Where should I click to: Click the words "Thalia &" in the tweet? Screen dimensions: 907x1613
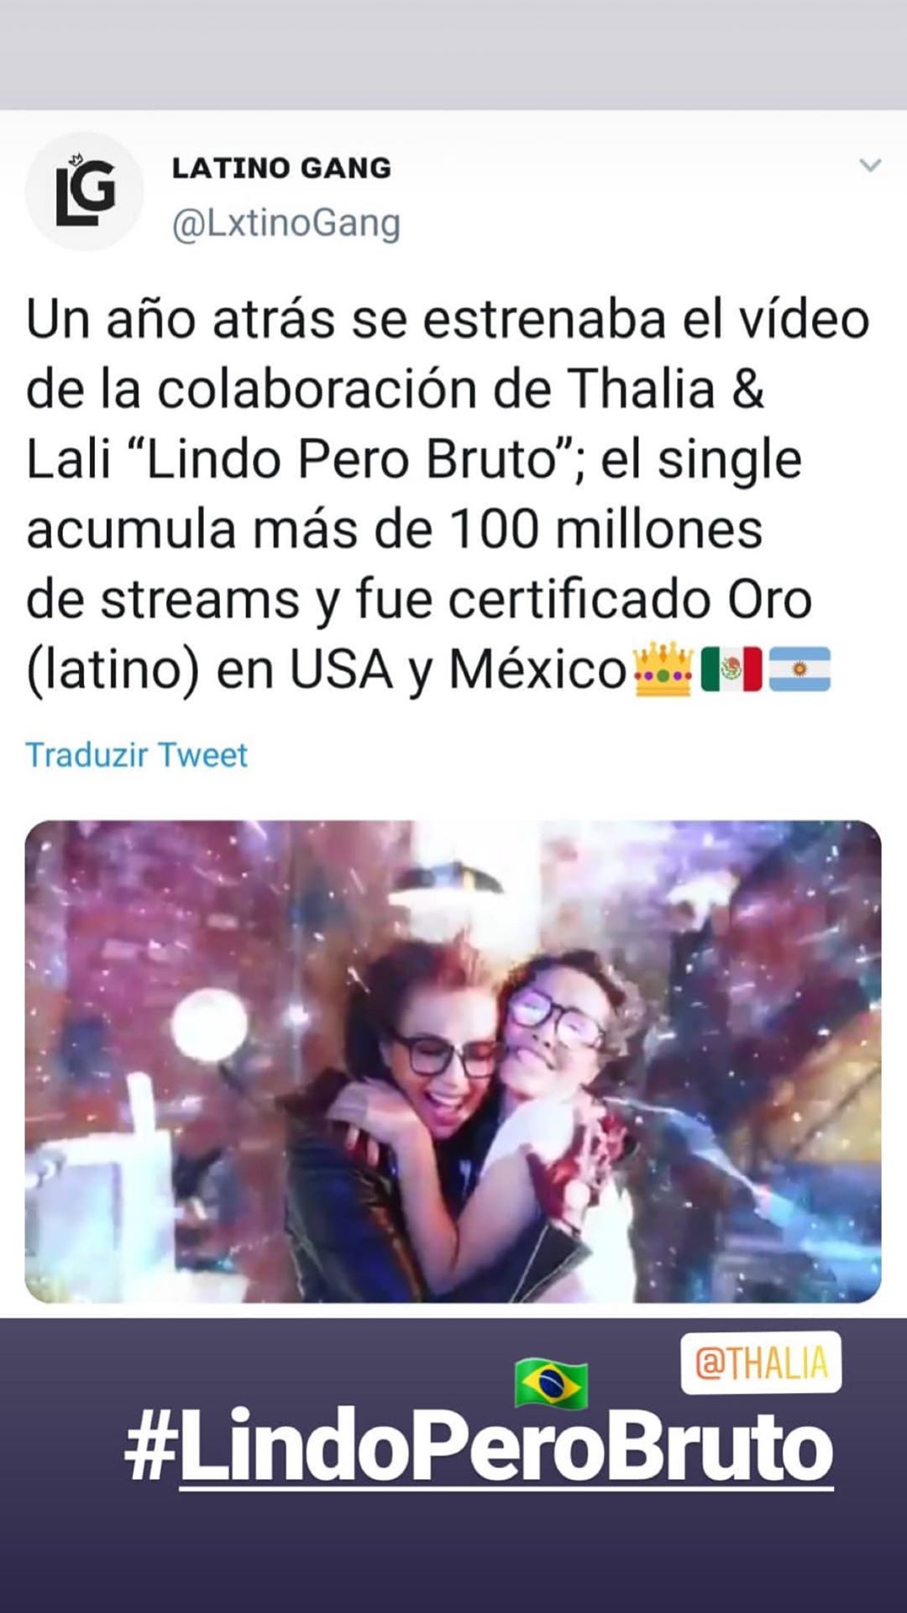[x=666, y=389]
